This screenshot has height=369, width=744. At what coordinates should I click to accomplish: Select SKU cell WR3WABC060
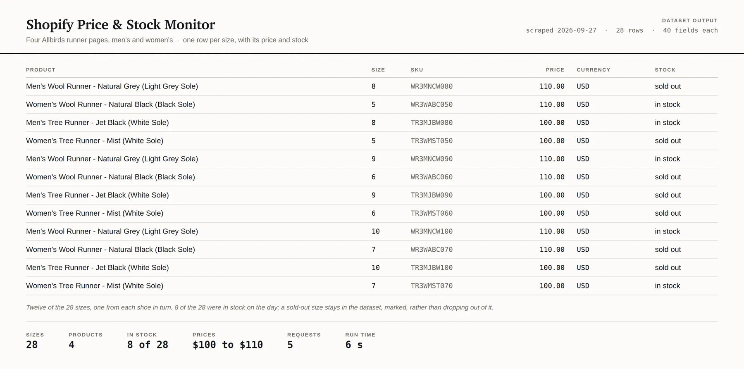[x=432, y=177]
